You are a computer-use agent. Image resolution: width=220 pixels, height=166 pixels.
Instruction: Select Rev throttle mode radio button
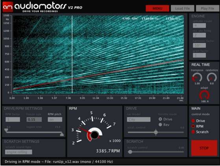[x=160, y=124]
